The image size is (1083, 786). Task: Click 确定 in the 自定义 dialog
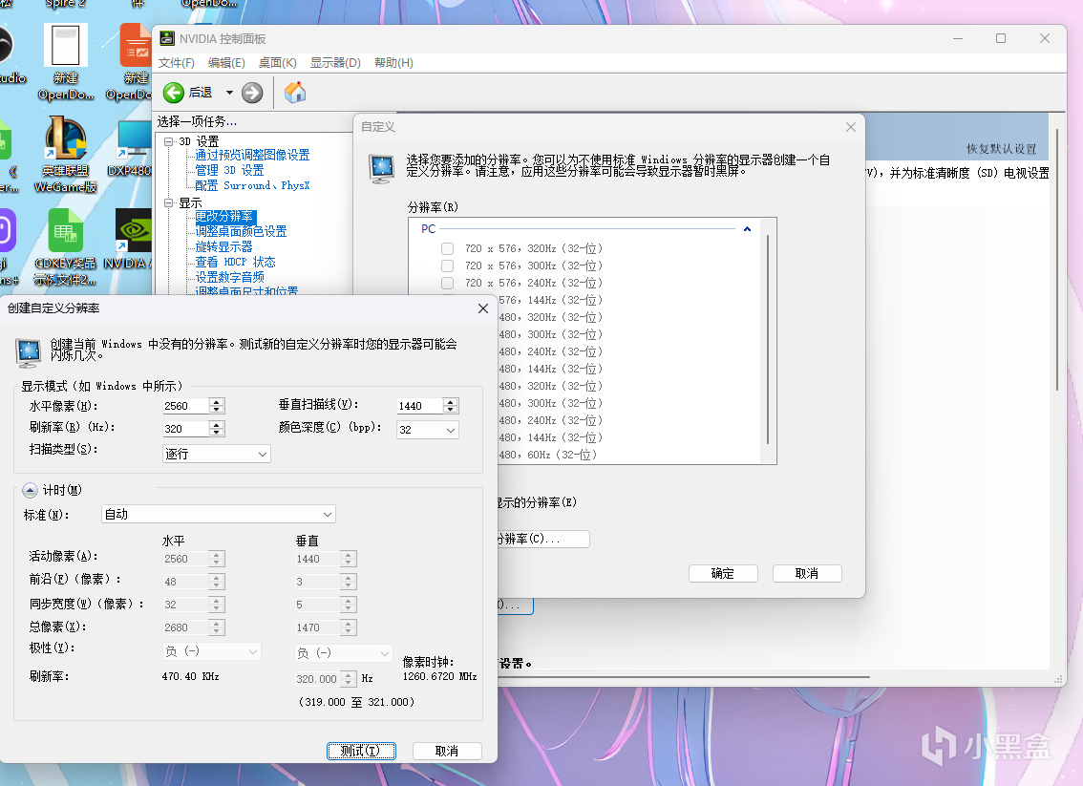point(723,573)
